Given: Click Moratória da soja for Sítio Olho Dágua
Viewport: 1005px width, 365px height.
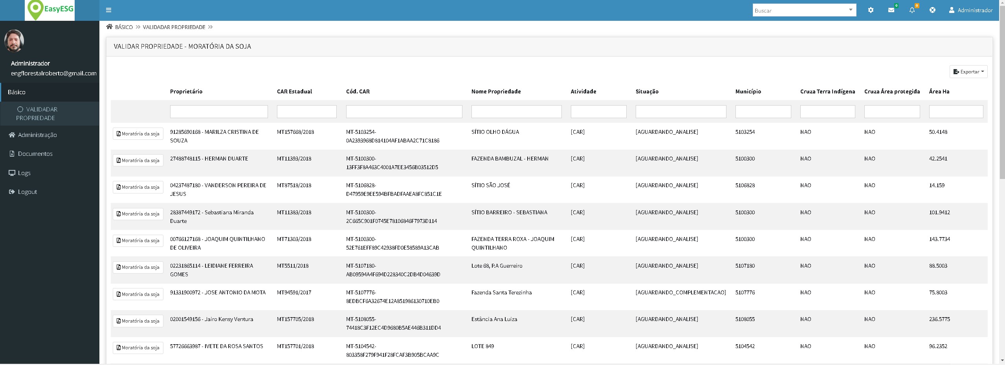Looking at the screenshot, I should (138, 134).
